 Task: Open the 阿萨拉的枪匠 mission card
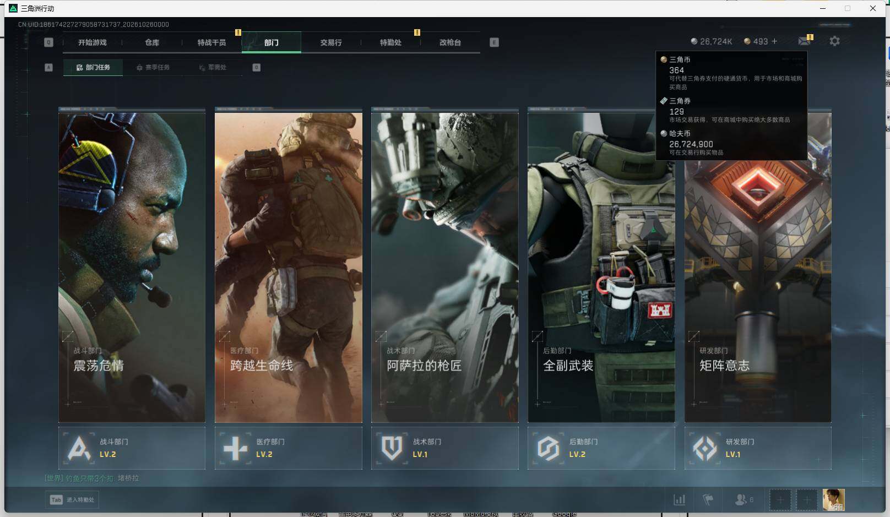tap(445, 265)
